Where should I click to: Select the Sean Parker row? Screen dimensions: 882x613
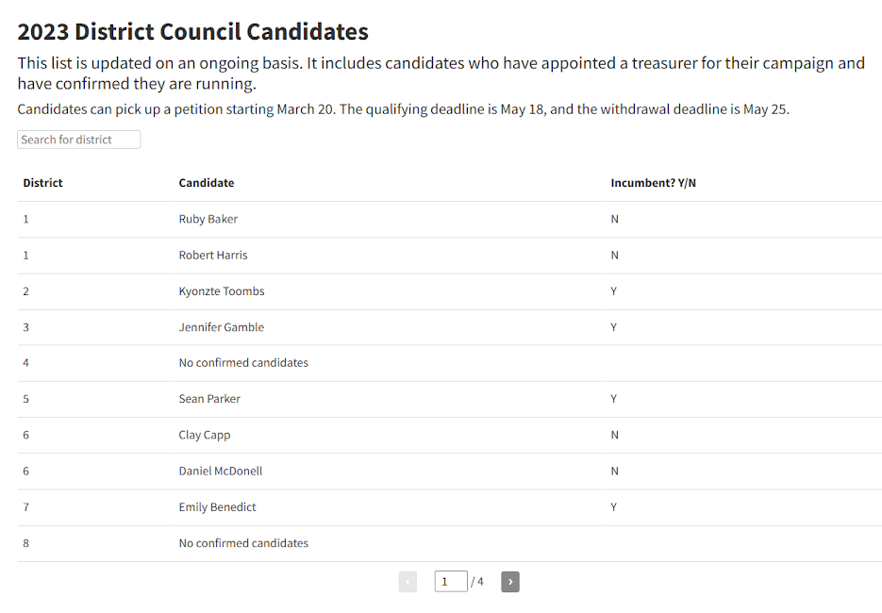pyautogui.click(x=209, y=399)
